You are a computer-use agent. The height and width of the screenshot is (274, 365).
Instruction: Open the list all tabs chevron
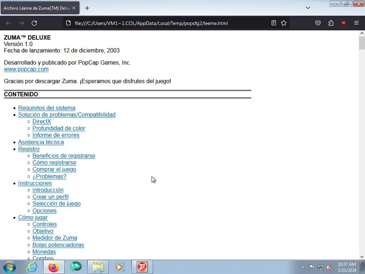tap(308, 8)
